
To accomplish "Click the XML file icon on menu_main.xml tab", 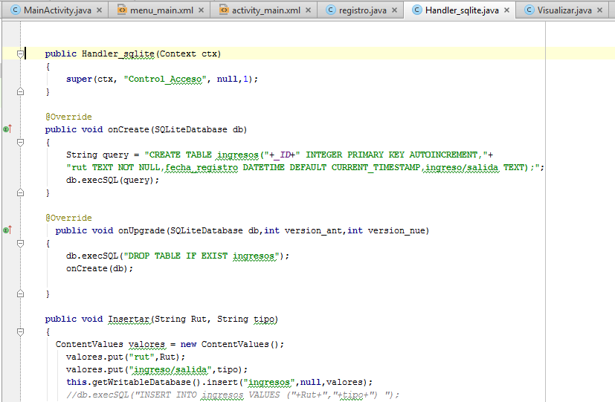I will tap(122, 10).
